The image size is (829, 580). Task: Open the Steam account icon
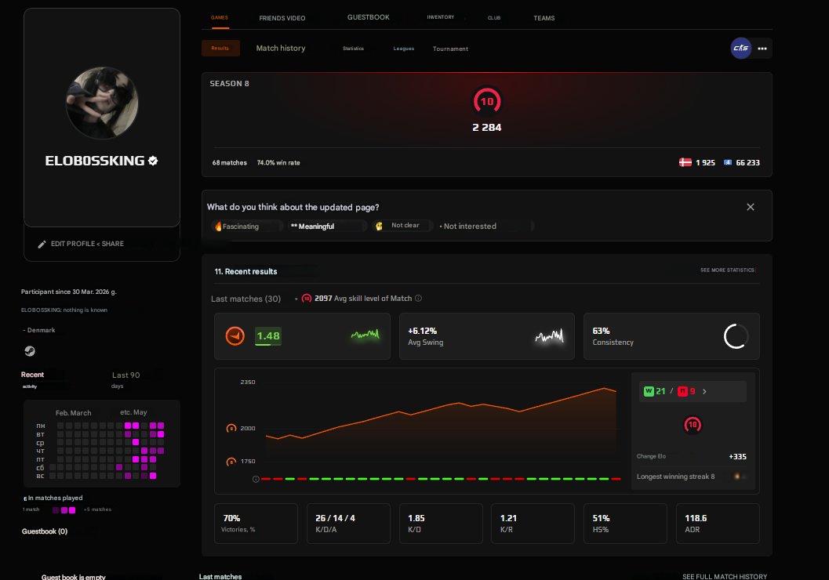tap(30, 351)
